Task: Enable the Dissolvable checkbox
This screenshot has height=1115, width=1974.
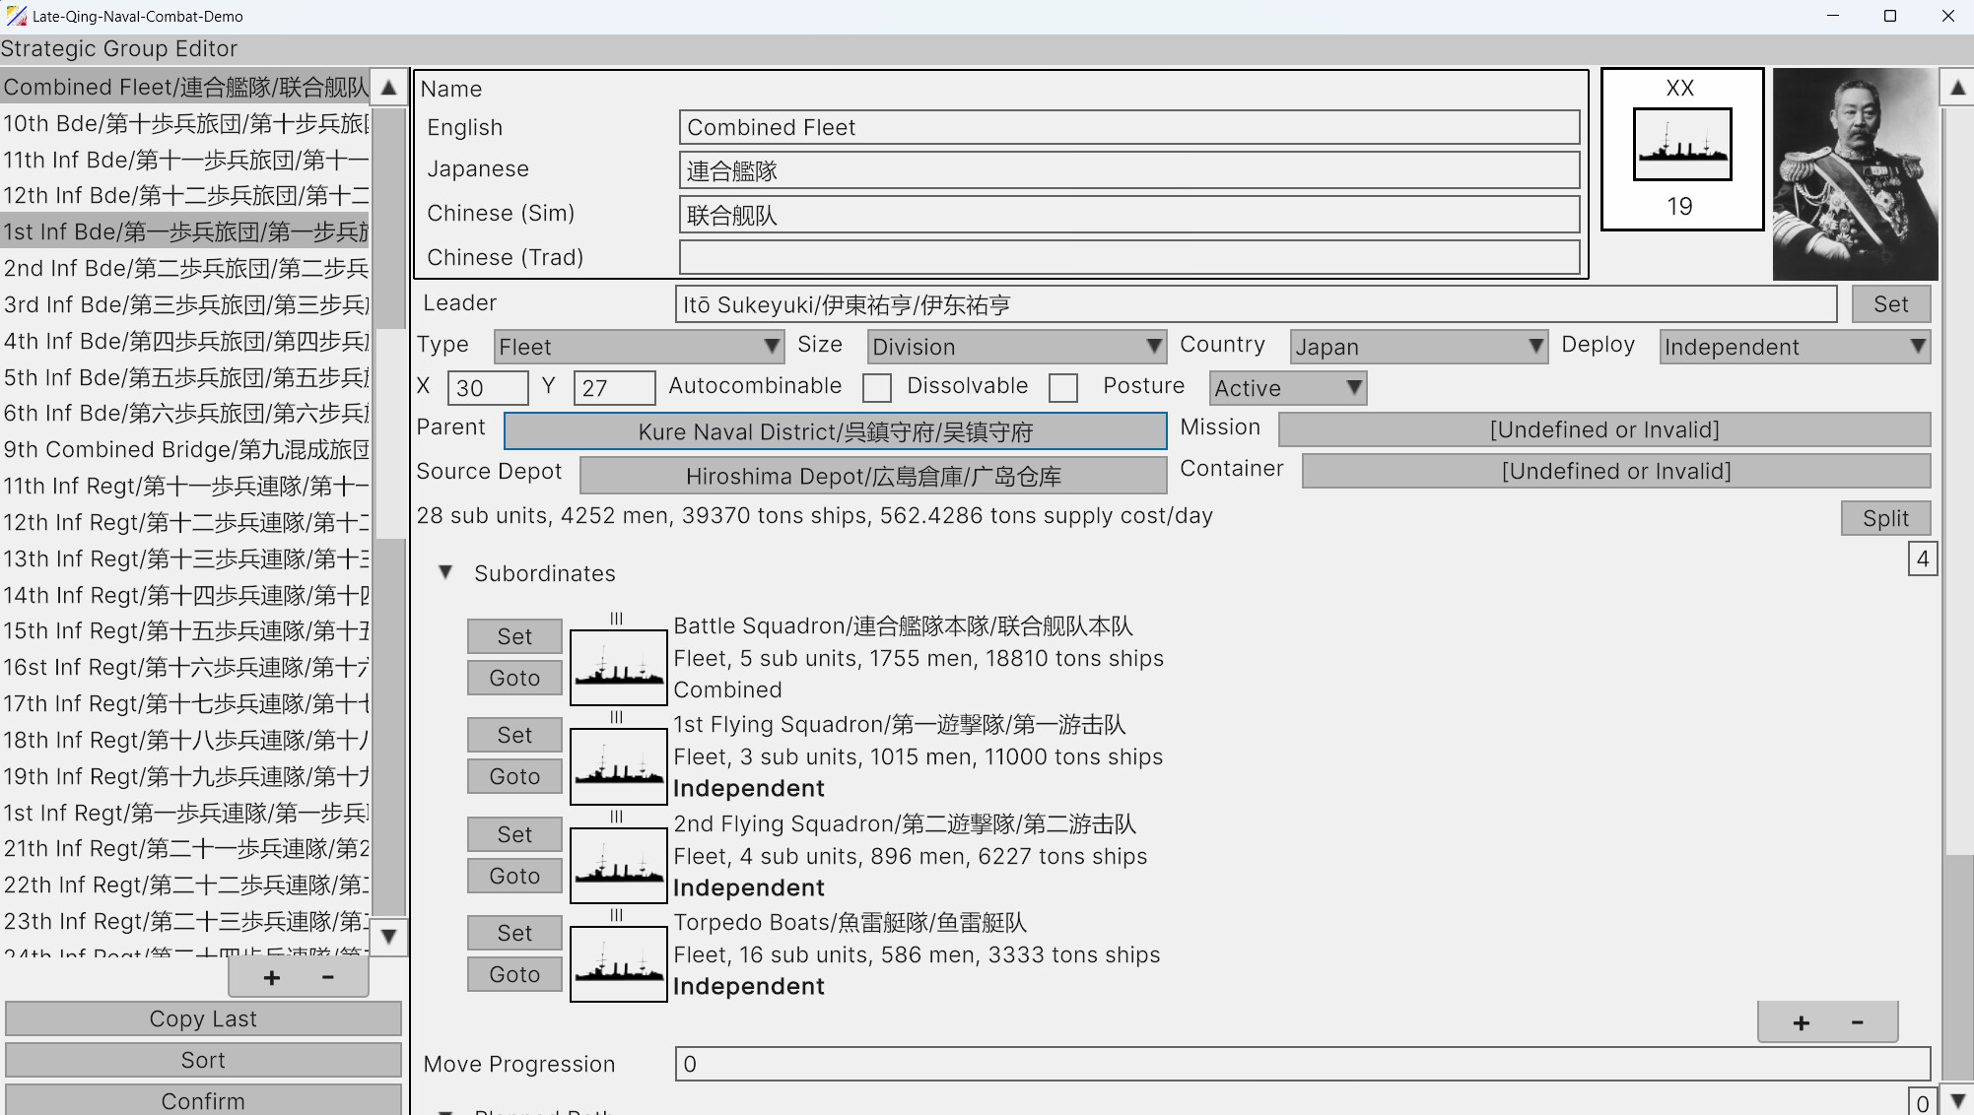Action: [1063, 389]
